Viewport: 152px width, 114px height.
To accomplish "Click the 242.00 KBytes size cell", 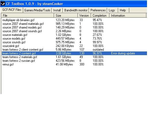I will pyautogui.click(x=65, y=46).
